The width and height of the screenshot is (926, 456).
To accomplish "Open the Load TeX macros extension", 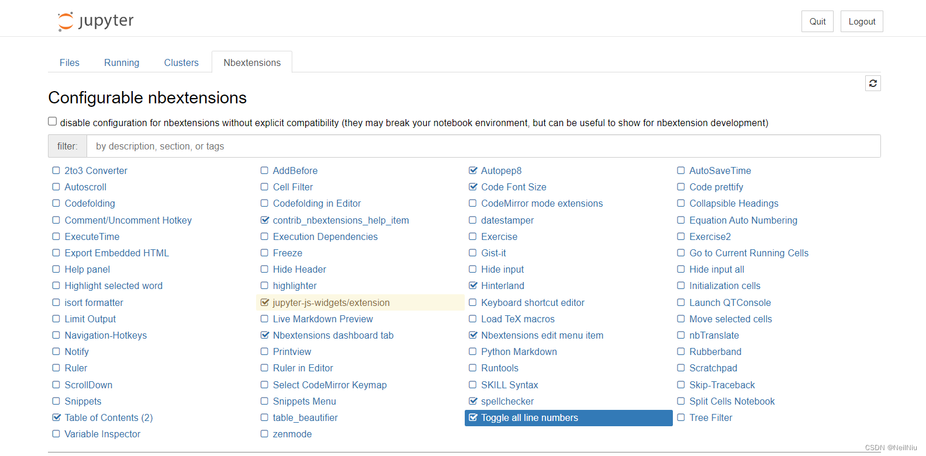I will click(518, 319).
